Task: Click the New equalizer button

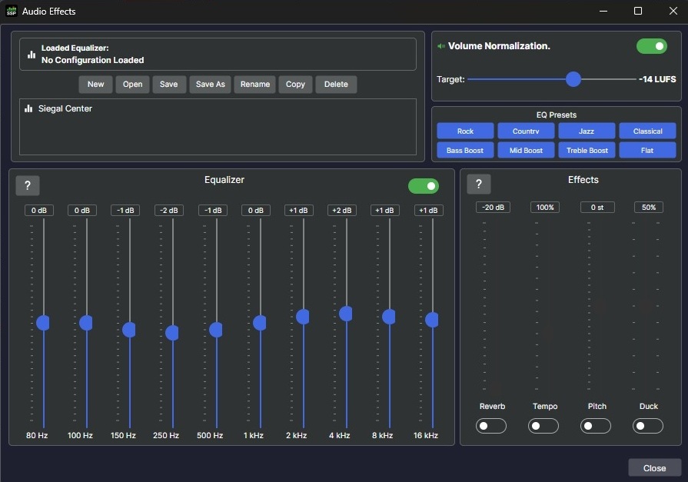Action: pyautogui.click(x=95, y=85)
